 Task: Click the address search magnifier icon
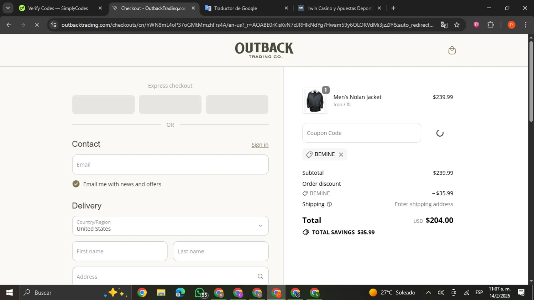(260, 277)
